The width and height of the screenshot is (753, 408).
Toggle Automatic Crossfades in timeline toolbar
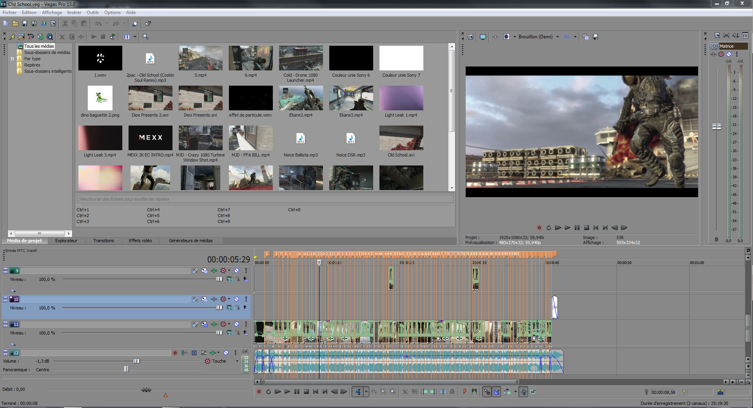click(497, 392)
